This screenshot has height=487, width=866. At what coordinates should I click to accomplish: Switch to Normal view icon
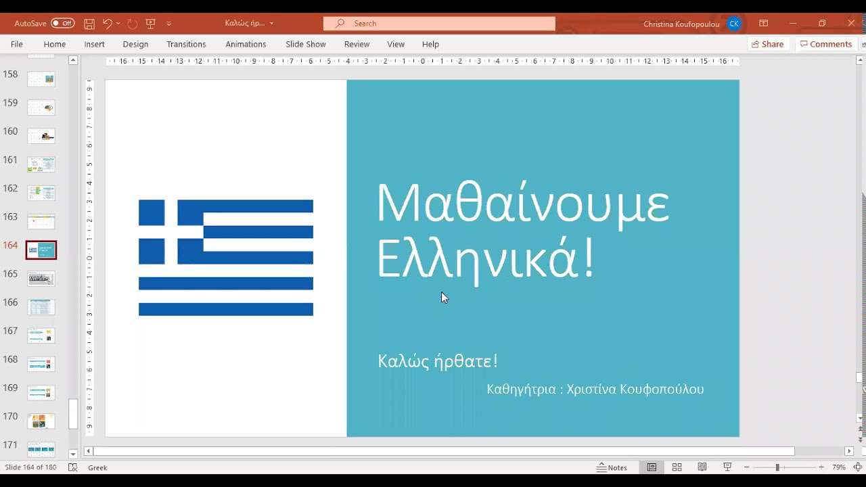(x=652, y=467)
